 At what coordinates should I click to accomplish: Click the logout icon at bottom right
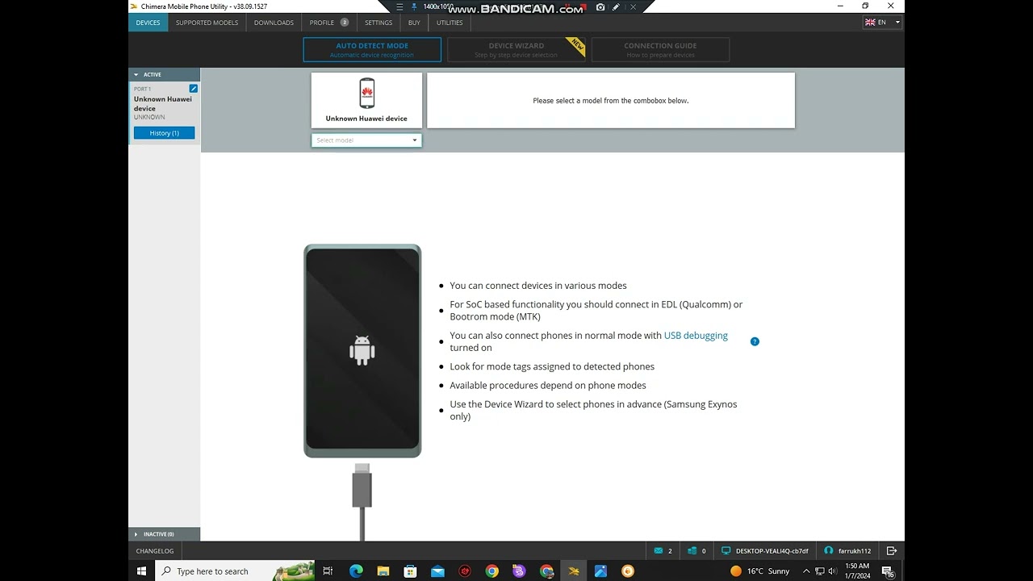pyautogui.click(x=892, y=550)
